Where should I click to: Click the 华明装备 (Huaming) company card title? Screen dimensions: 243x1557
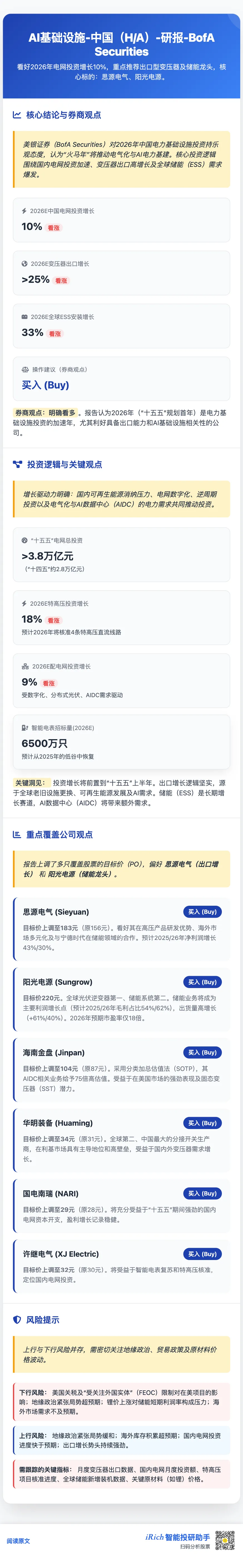click(58, 1123)
